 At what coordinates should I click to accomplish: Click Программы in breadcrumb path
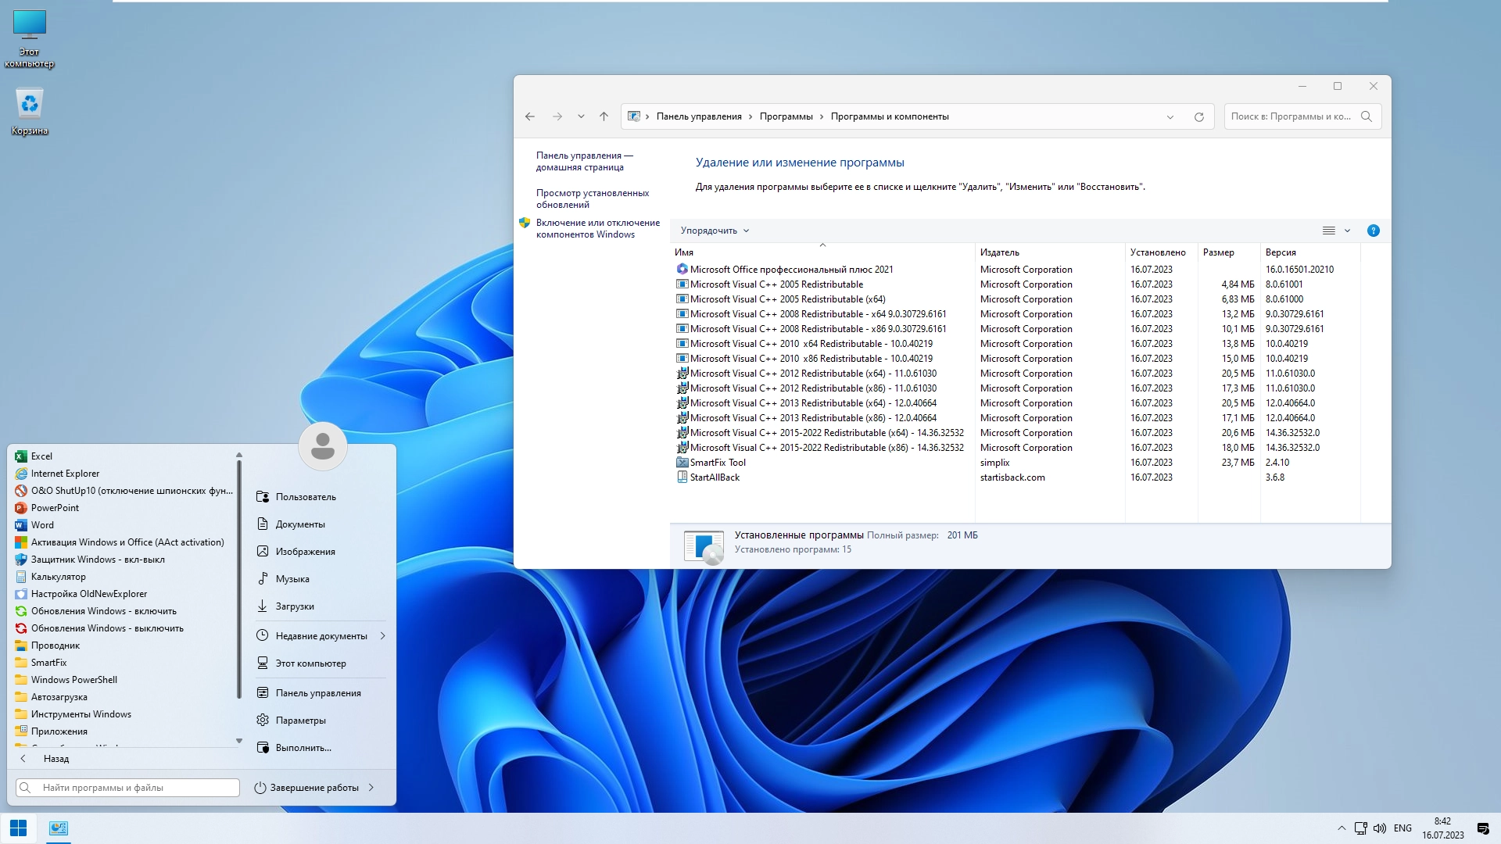(x=786, y=116)
